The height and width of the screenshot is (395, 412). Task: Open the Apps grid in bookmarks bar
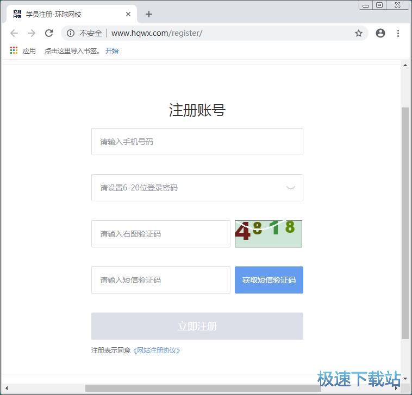pos(14,50)
